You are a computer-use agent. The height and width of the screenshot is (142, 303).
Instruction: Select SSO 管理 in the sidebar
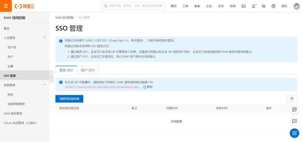(x=25, y=76)
